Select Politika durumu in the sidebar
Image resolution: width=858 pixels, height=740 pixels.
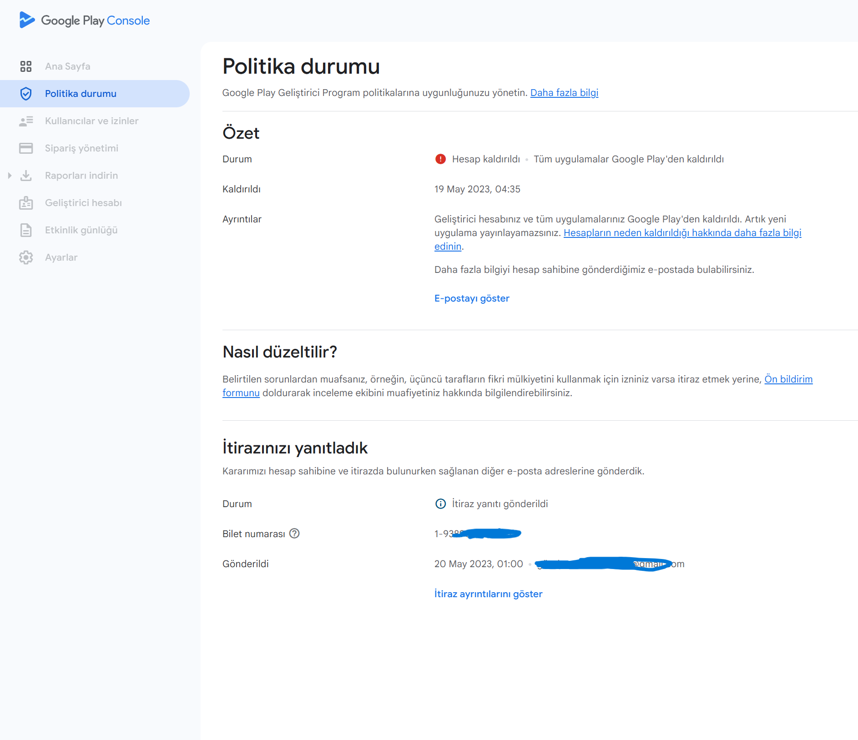pos(95,94)
